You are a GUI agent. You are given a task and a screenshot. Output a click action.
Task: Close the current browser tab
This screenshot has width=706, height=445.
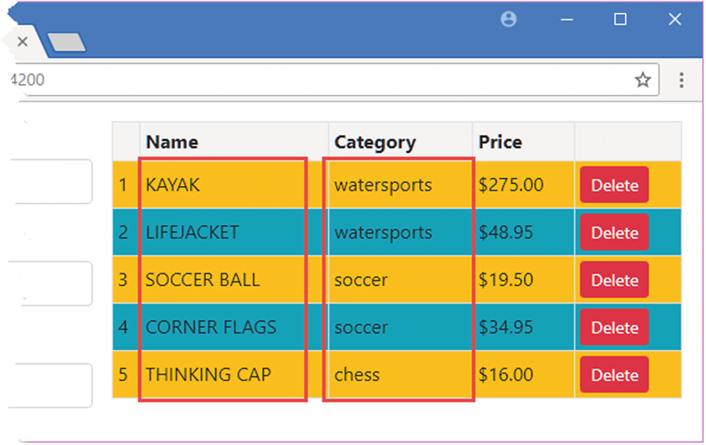(23, 41)
